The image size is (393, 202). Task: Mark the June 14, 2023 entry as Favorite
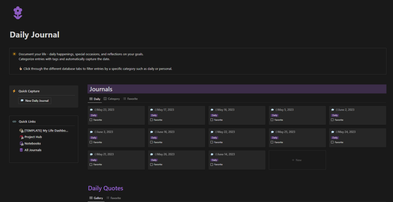click(212, 164)
